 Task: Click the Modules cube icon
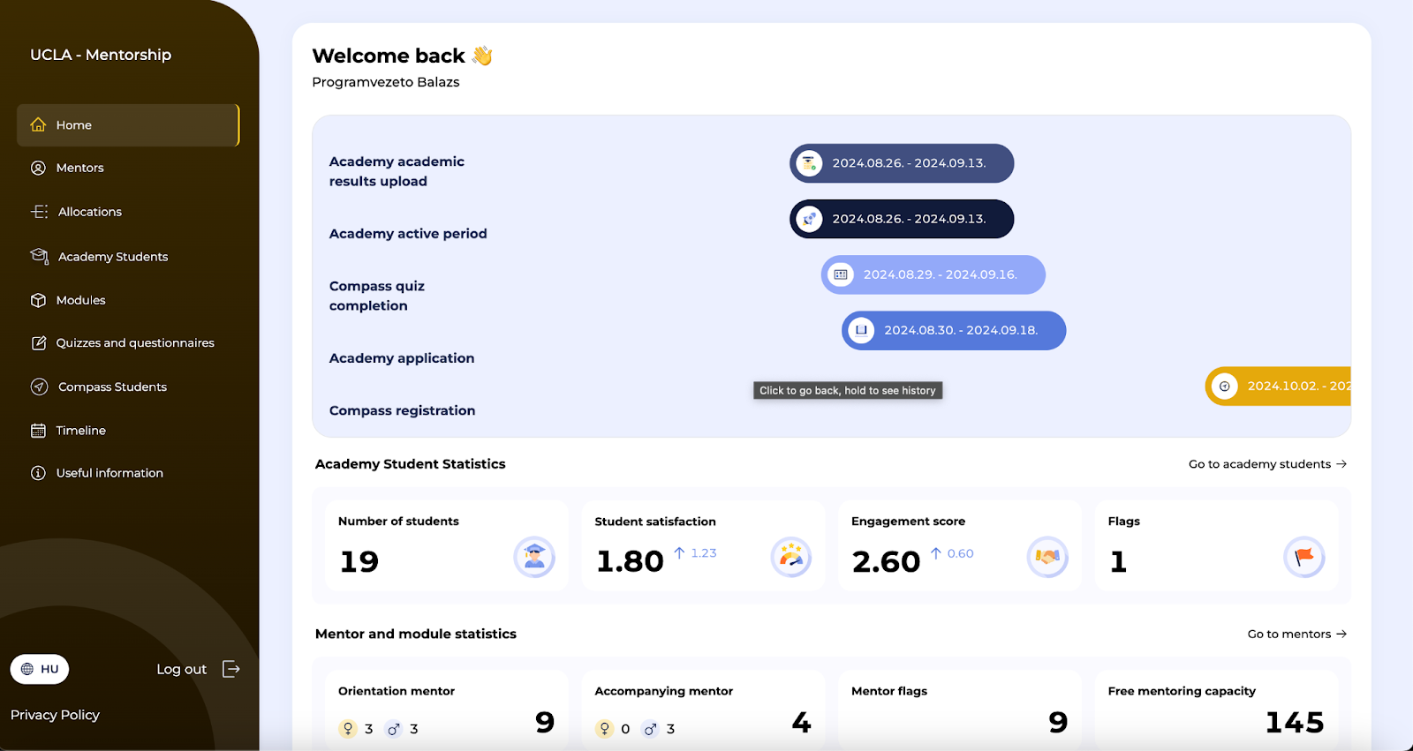pyautogui.click(x=38, y=300)
